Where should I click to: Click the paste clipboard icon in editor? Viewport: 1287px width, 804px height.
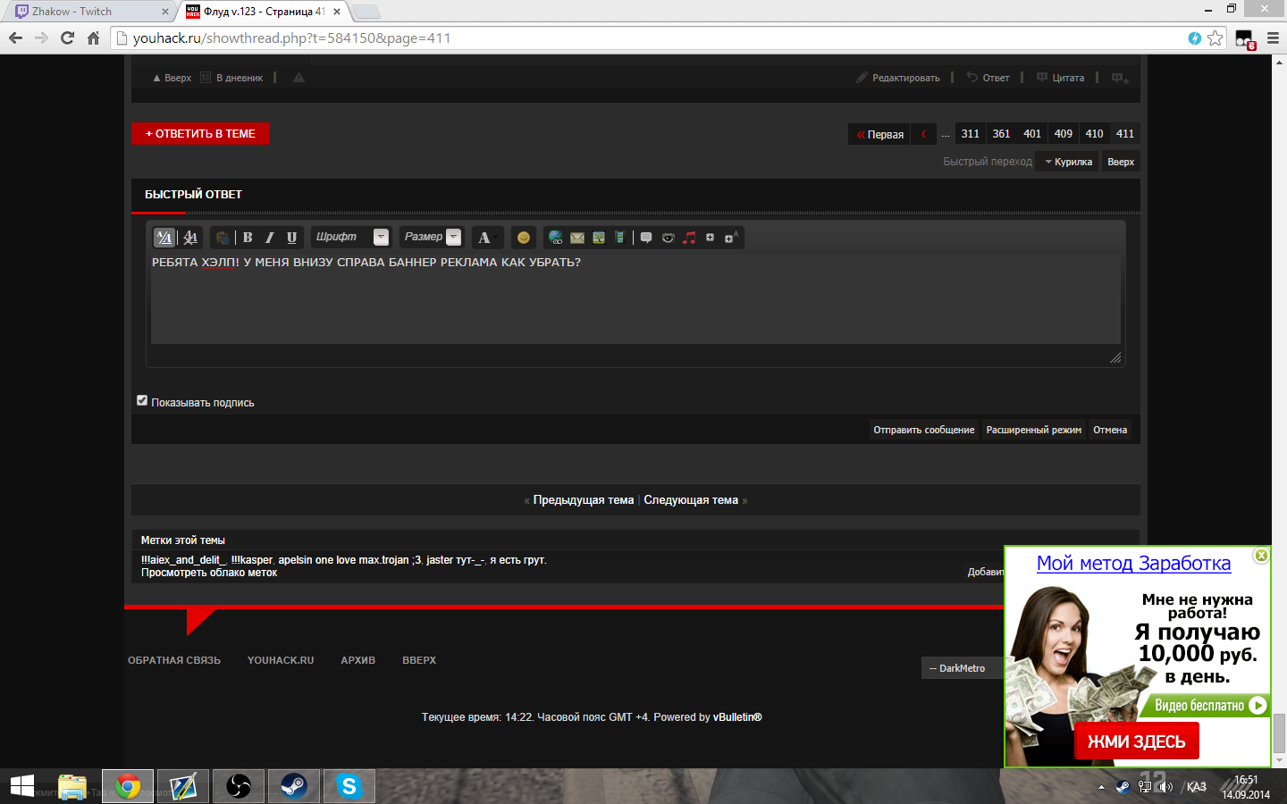pyautogui.click(x=222, y=238)
